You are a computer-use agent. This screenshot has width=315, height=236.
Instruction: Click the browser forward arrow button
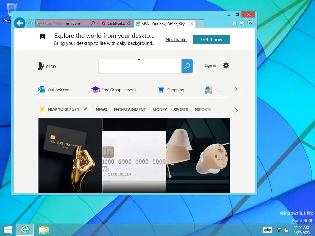point(30,23)
